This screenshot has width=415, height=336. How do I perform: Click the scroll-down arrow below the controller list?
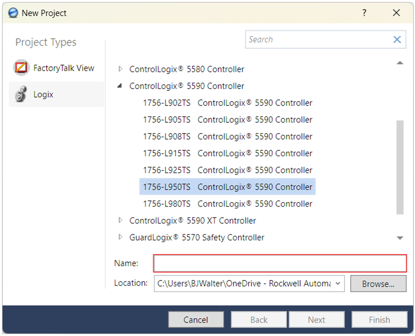[x=400, y=238]
